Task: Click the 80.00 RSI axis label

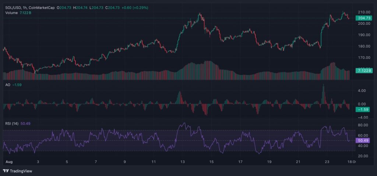Action: (x=363, y=125)
